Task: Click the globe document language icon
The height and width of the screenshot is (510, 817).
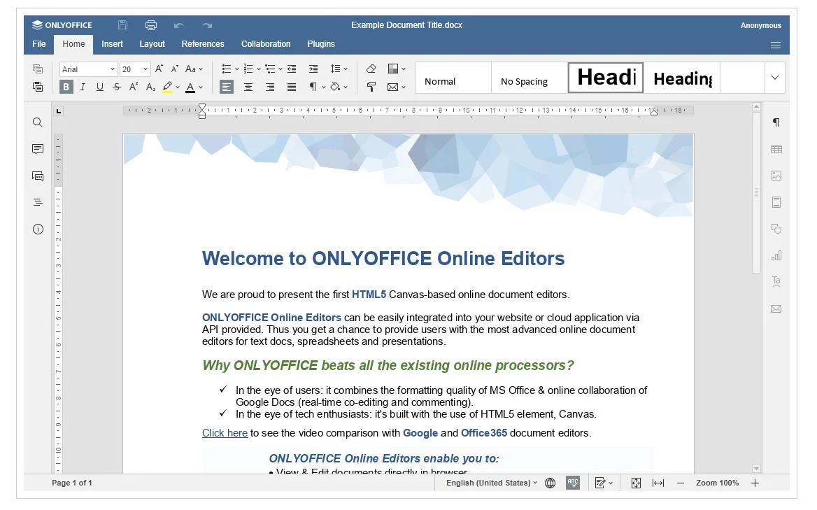Action: (x=550, y=483)
